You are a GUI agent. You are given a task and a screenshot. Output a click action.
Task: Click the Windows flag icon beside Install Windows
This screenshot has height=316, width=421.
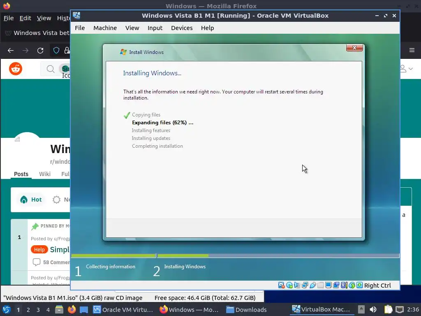click(123, 52)
